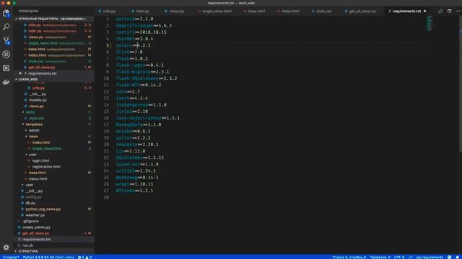The image size is (462, 259).
Task: Open login.html in the file tree
Action: point(40,160)
